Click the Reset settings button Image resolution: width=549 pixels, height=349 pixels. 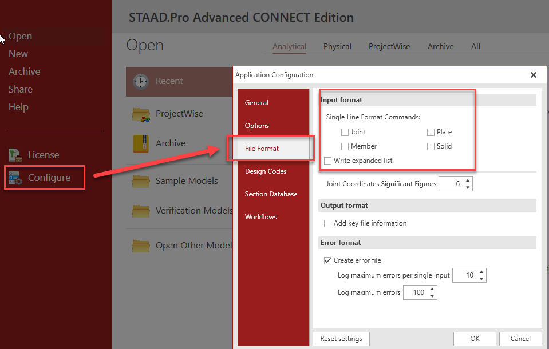coord(341,339)
